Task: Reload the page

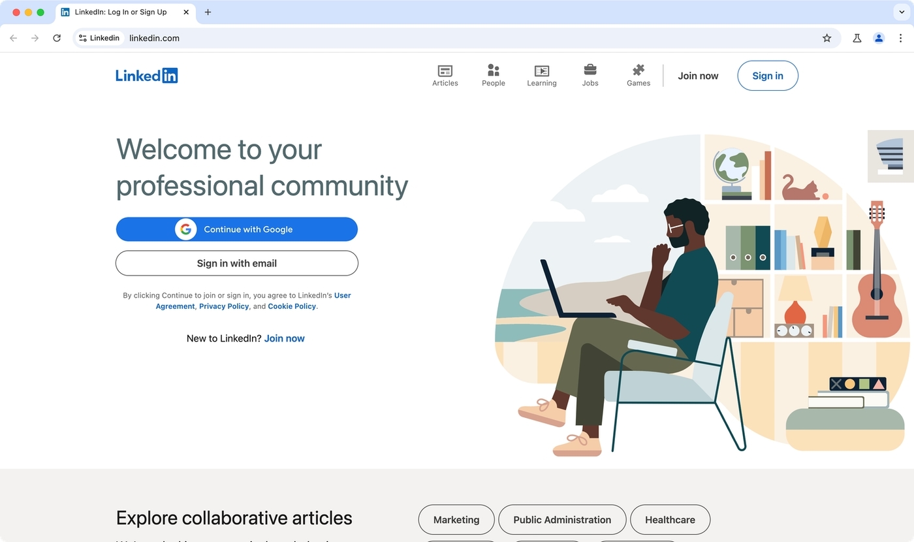Action: coord(57,38)
